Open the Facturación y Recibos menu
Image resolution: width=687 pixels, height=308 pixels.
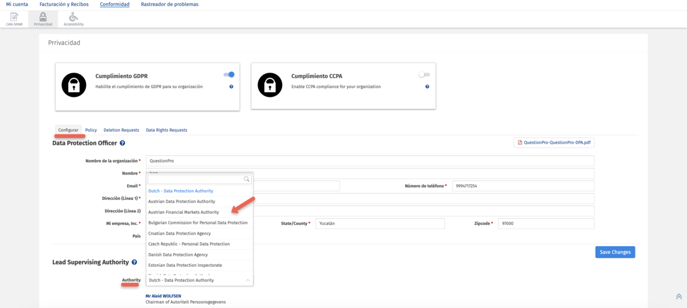pyautogui.click(x=64, y=5)
